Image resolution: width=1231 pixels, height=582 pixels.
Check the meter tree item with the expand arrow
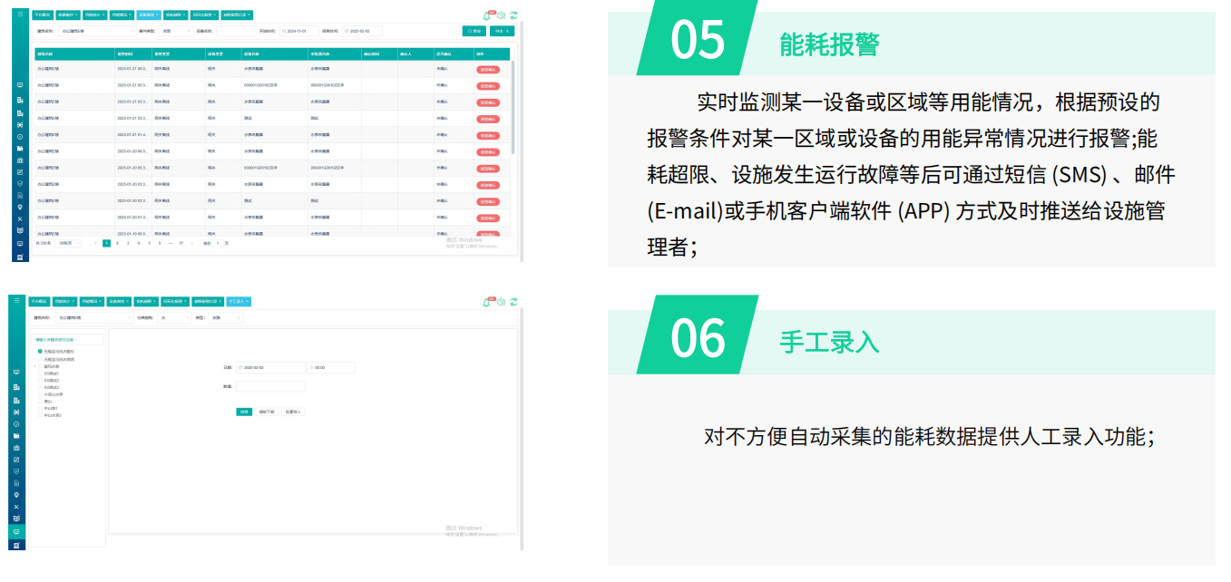(x=40, y=367)
